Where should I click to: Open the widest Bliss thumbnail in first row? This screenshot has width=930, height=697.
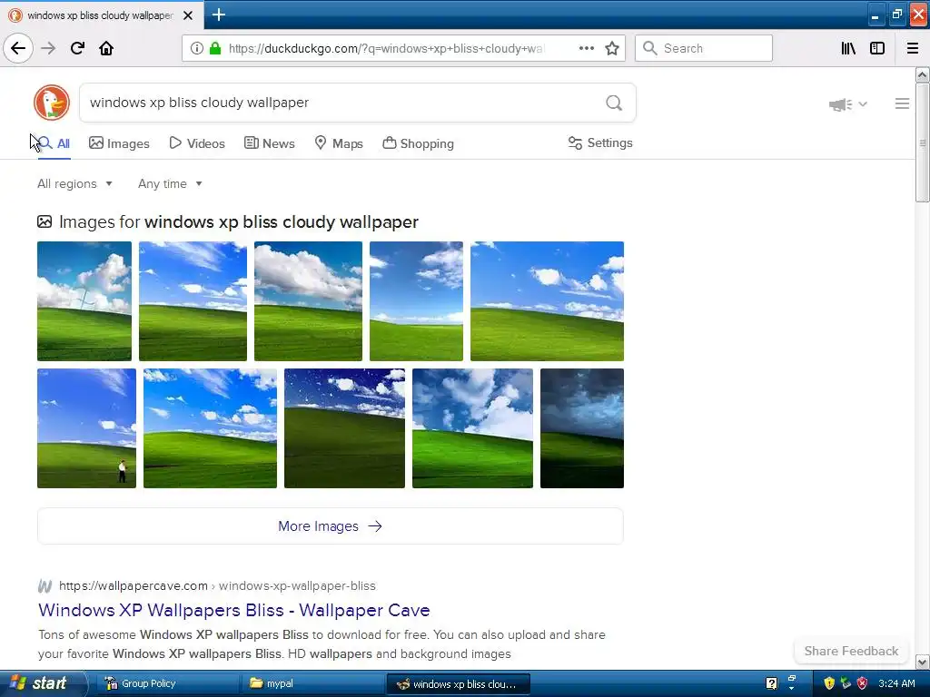(547, 301)
